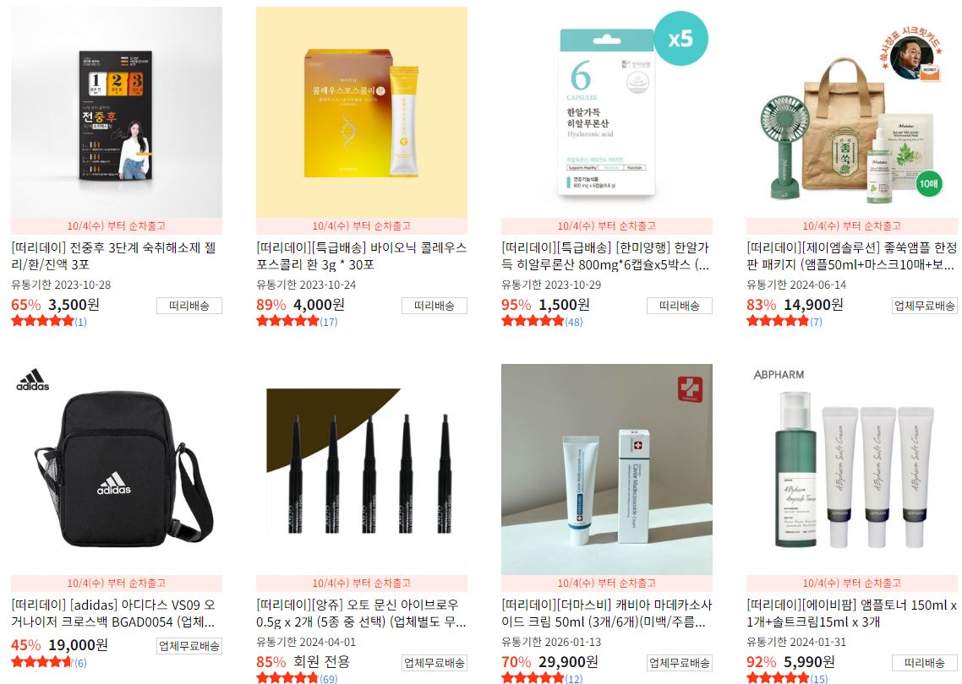Click the x5 hyaluronic acid capsule image
962x684 pixels.
pyautogui.click(x=607, y=112)
